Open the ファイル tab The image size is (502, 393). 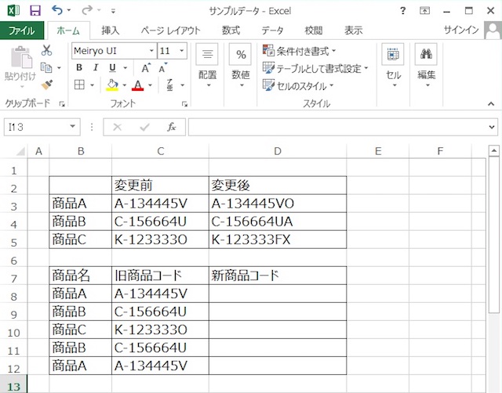[x=22, y=31]
